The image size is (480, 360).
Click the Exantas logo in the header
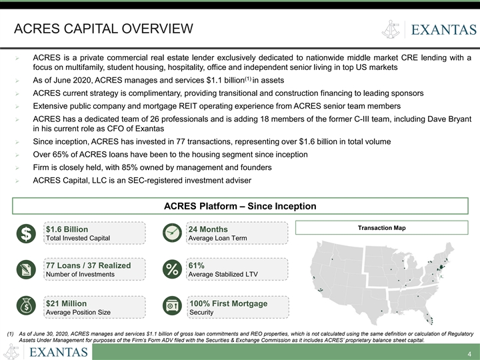click(429, 29)
